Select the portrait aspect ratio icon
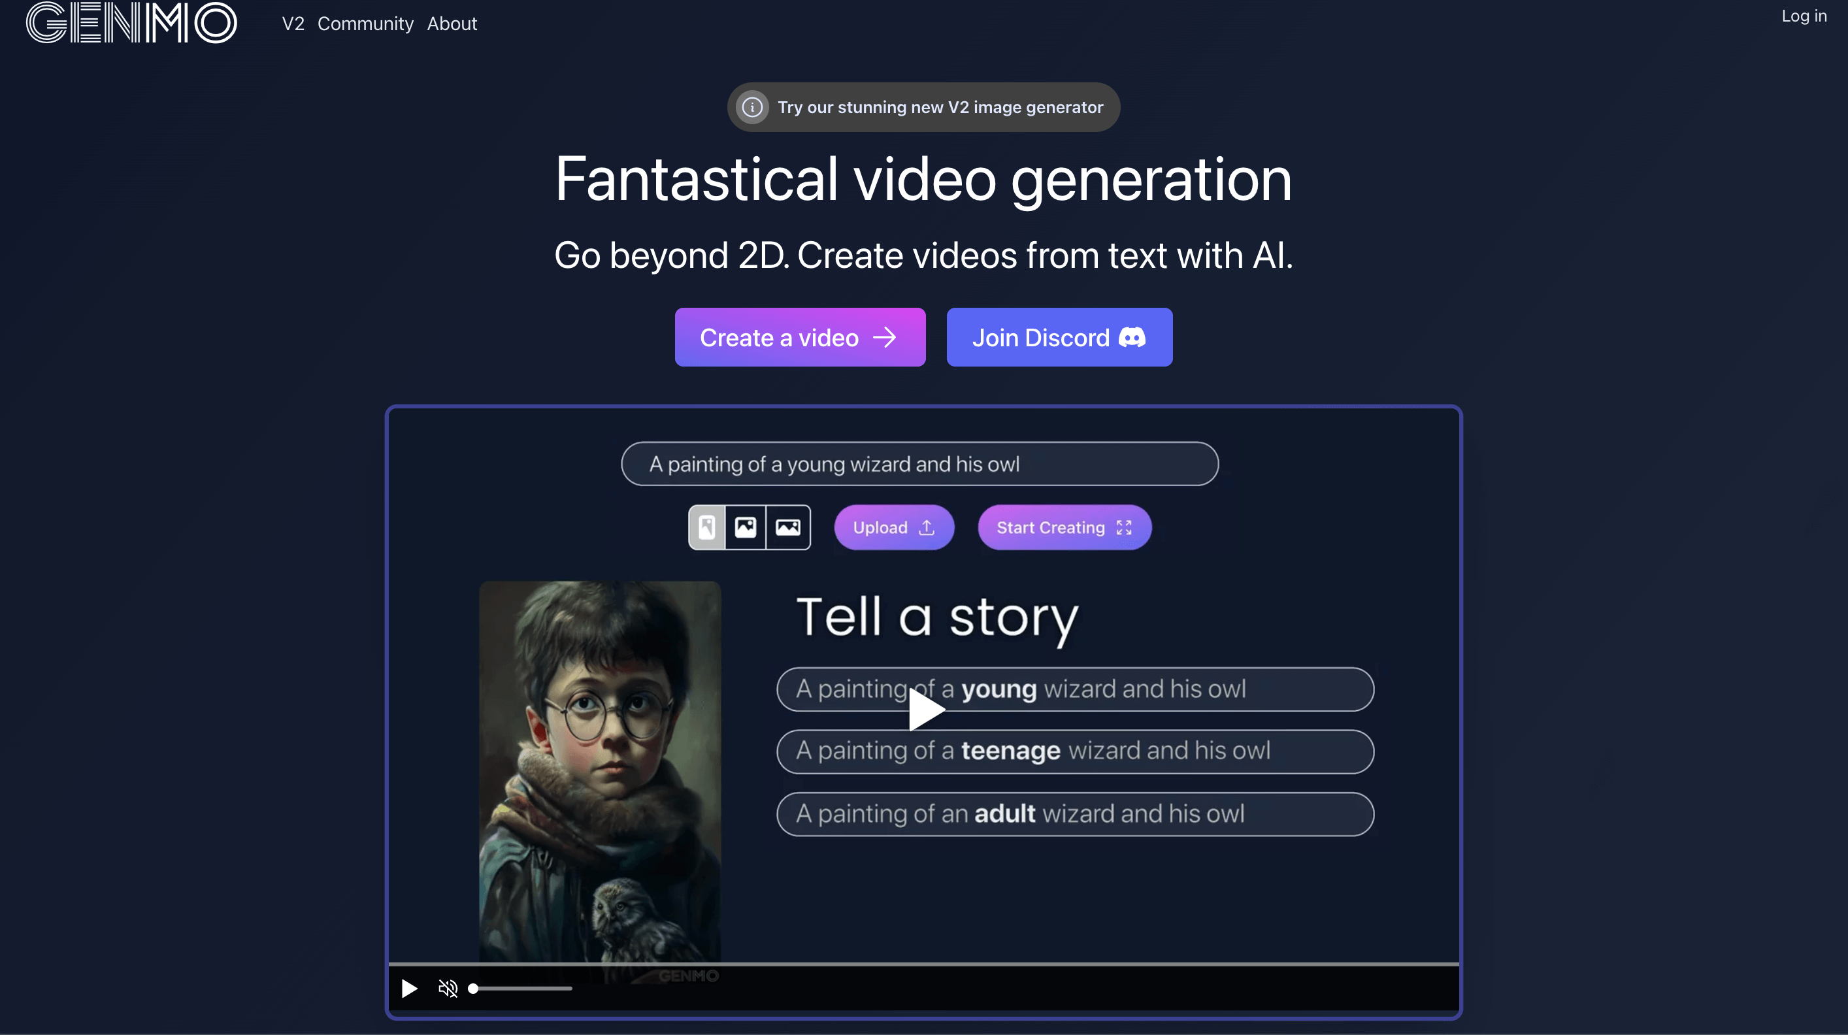Viewport: 1848px width, 1035px height. pyautogui.click(x=707, y=527)
